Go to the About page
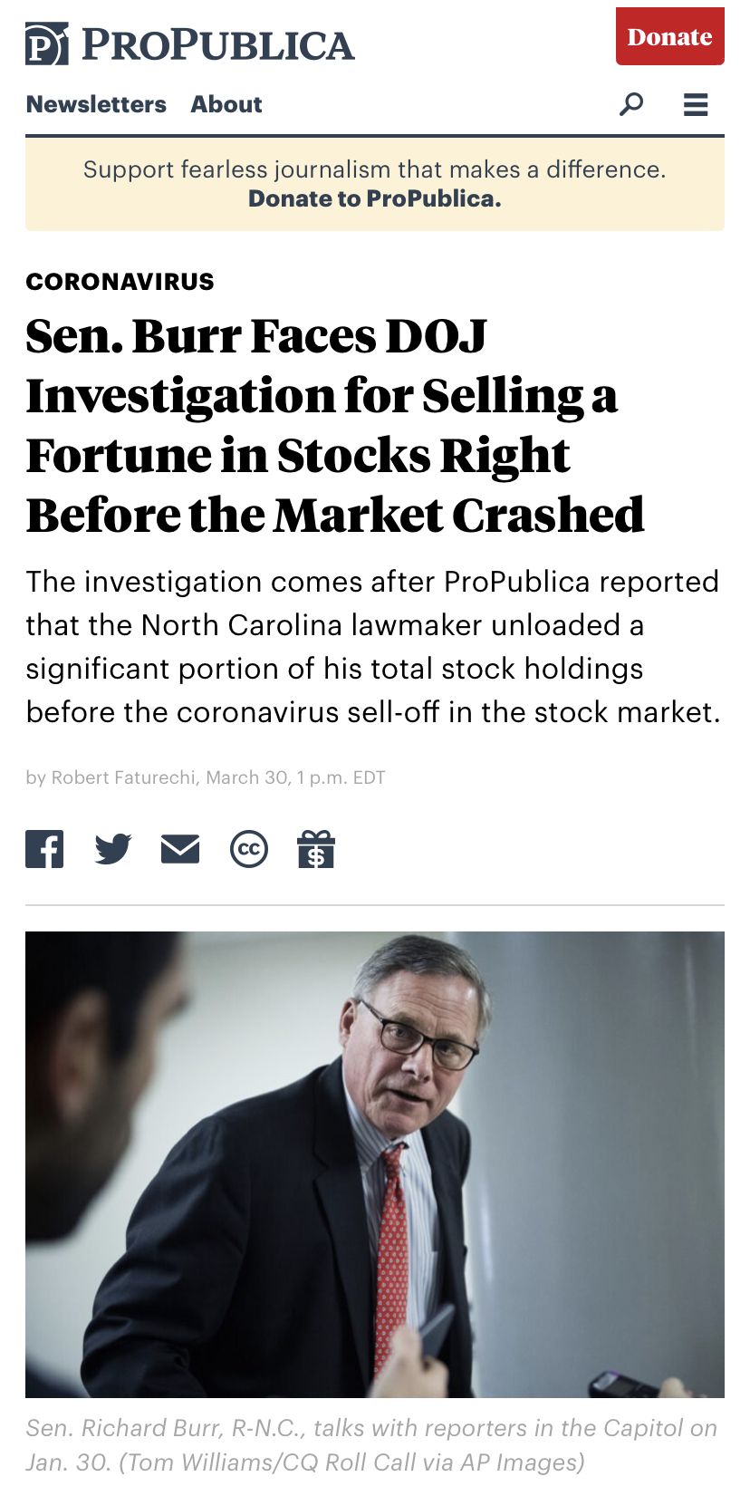 coord(226,104)
